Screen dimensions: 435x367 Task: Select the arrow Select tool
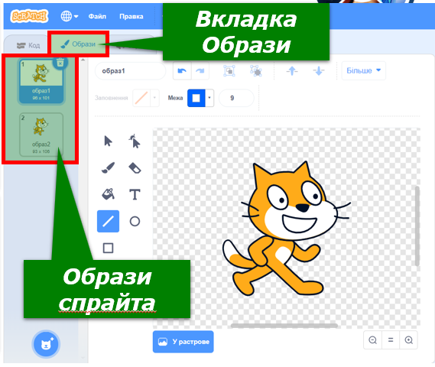[108, 141]
